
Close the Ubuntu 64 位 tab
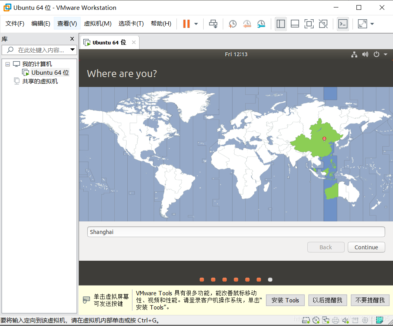134,42
